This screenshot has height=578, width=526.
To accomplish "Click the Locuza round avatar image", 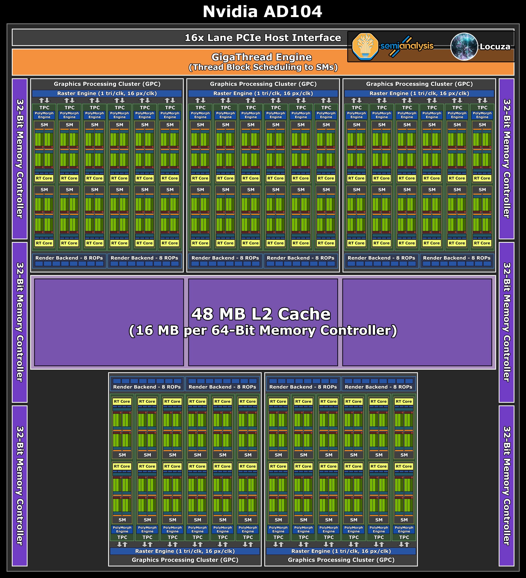I will (x=464, y=47).
